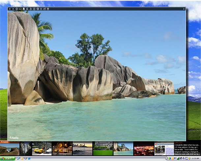Click the next image arrow in viewer toolbar
The height and width of the screenshot is (161, 201).
13,9
